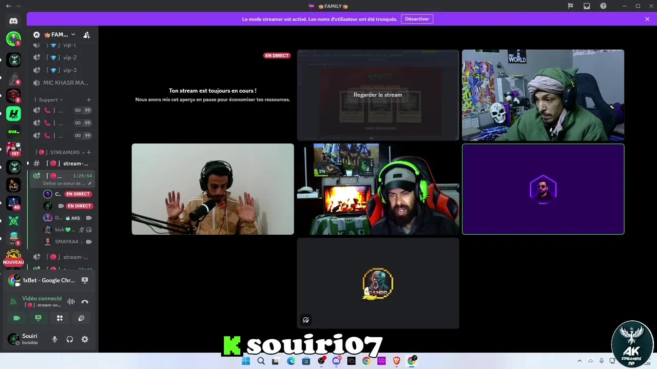Screen dimensions: 657x369
Task: Click the flag icon in title bar
Action: pos(570,6)
